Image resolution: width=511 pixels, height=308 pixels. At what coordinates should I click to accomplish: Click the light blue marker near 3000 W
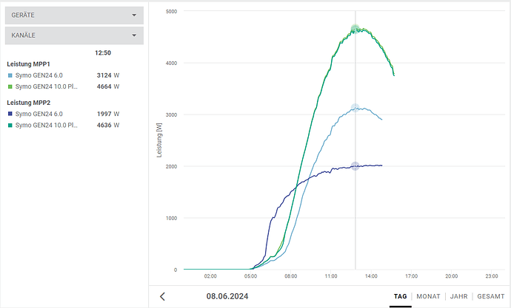[x=355, y=108]
